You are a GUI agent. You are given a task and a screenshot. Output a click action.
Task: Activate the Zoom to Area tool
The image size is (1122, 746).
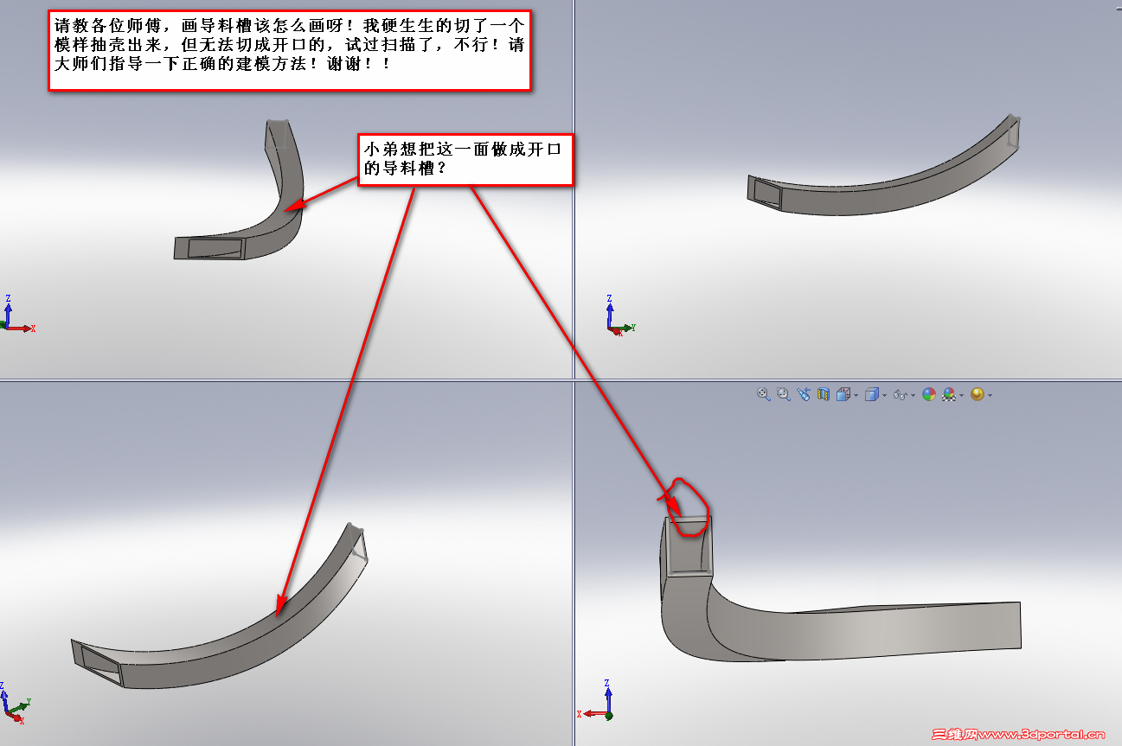click(x=783, y=394)
